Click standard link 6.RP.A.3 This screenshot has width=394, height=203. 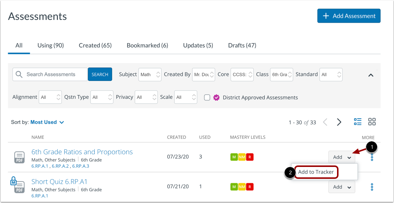click(x=81, y=166)
